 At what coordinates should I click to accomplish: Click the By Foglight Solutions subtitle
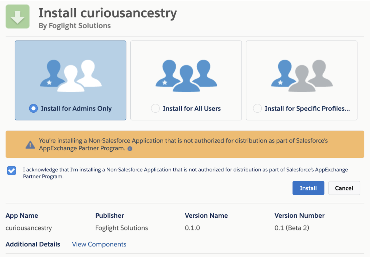point(75,26)
